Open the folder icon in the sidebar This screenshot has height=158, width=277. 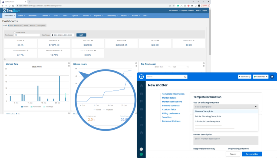click(x=141, y=125)
